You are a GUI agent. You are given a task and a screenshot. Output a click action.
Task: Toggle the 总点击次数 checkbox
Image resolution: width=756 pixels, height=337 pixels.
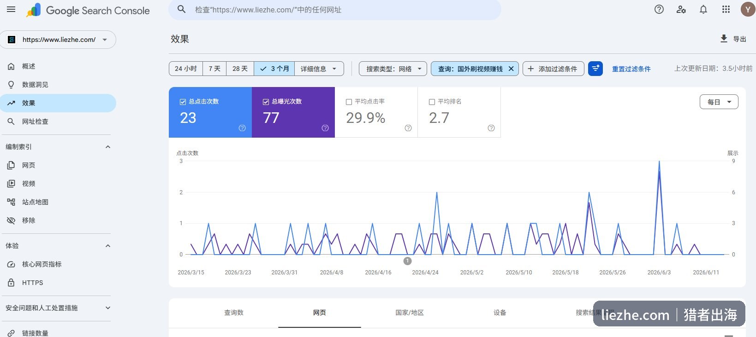pyautogui.click(x=183, y=102)
